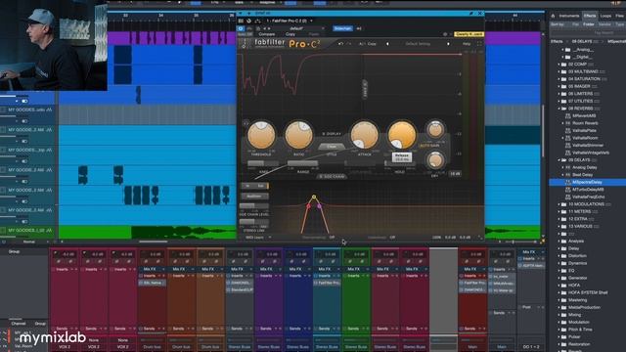Collapse the 08 REVERBS folder
Viewport: 626px width, 352px height.
pos(559,109)
